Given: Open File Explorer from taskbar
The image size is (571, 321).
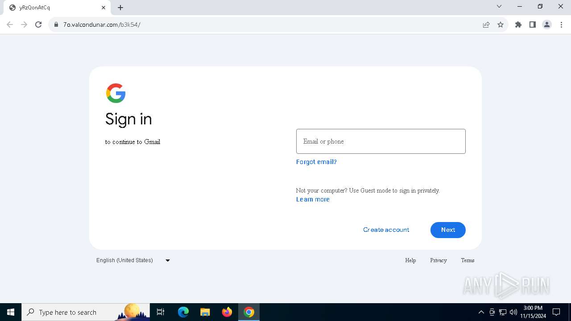Looking at the screenshot, I should [205, 312].
